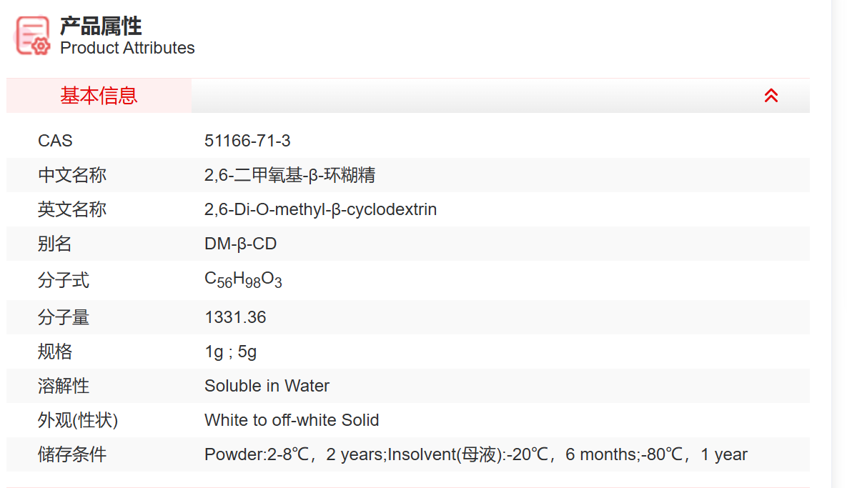
Task: Click the alias value DM-β-CD
Action: pos(240,244)
